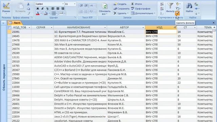Click the Итоги totals button
Viewport: 217px width, 122px height.
tap(136, 4)
